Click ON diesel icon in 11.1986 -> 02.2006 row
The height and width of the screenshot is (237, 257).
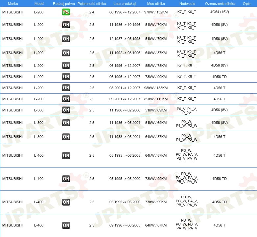point(66,110)
